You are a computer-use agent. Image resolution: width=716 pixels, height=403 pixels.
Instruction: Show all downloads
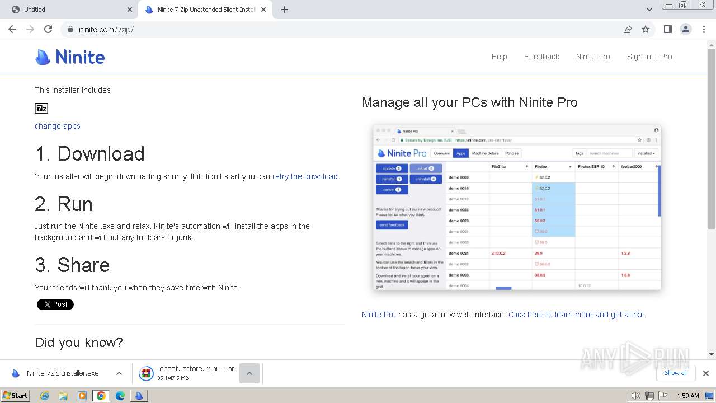(675, 373)
